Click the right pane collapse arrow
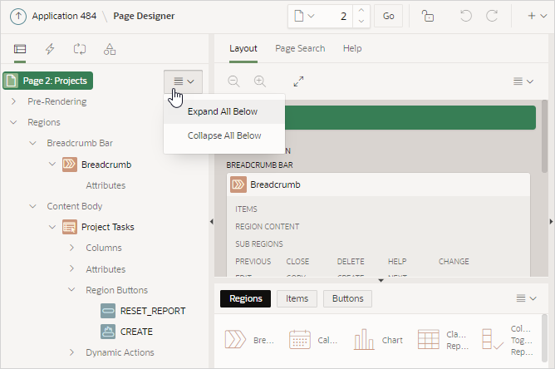This screenshot has height=369, width=555. [551, 222]
